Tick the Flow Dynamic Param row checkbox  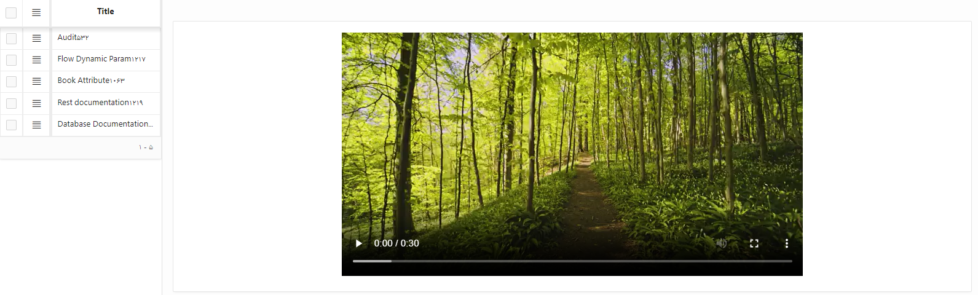pyautogui.click(x=11, y=60)
